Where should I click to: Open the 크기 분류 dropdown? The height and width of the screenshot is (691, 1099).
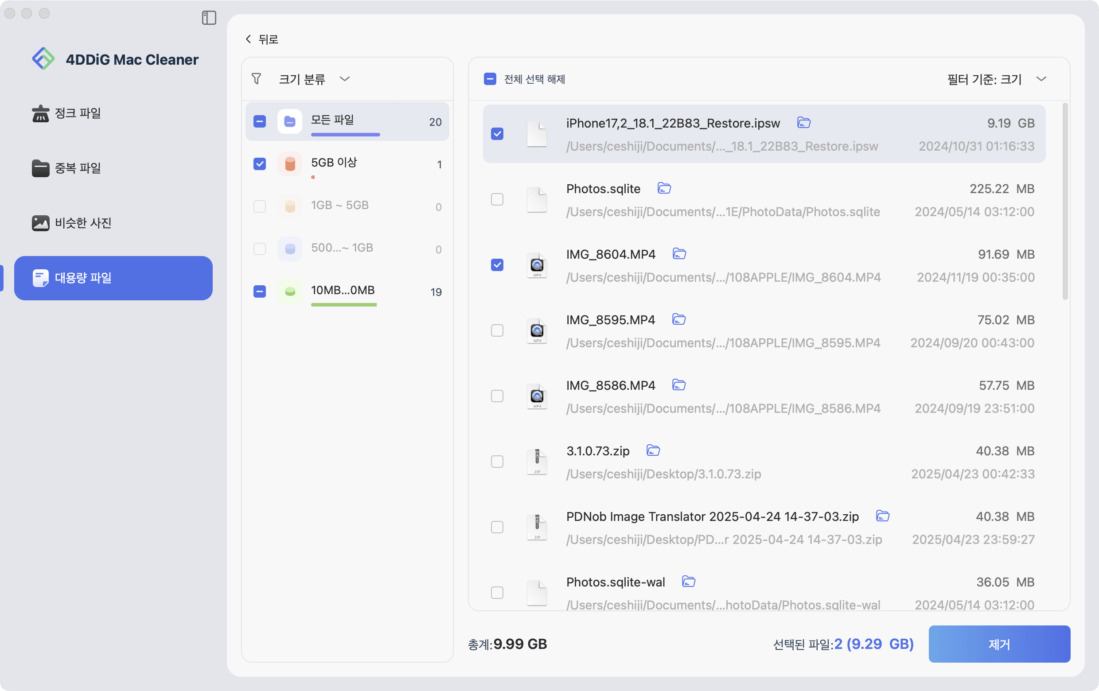(315, 79)
